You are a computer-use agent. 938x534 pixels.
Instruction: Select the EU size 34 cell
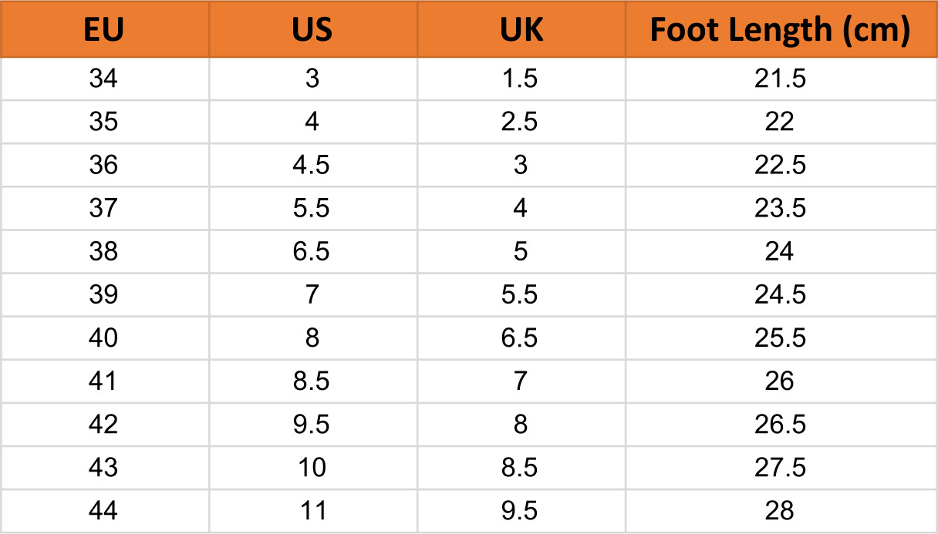[x=104, y=79]
